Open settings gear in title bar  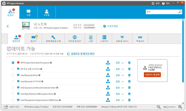click(x=153, y=3)
